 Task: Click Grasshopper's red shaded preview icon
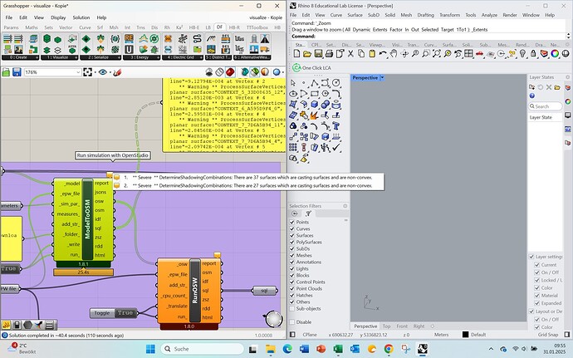230,72
